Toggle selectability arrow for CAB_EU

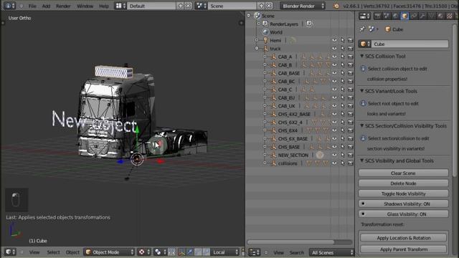[x=343, y=97]
